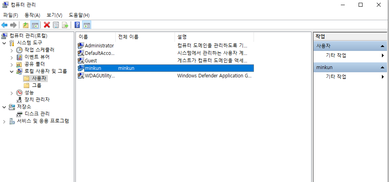
Task: Expand the 성능 tree node
Action: point(12,93)
